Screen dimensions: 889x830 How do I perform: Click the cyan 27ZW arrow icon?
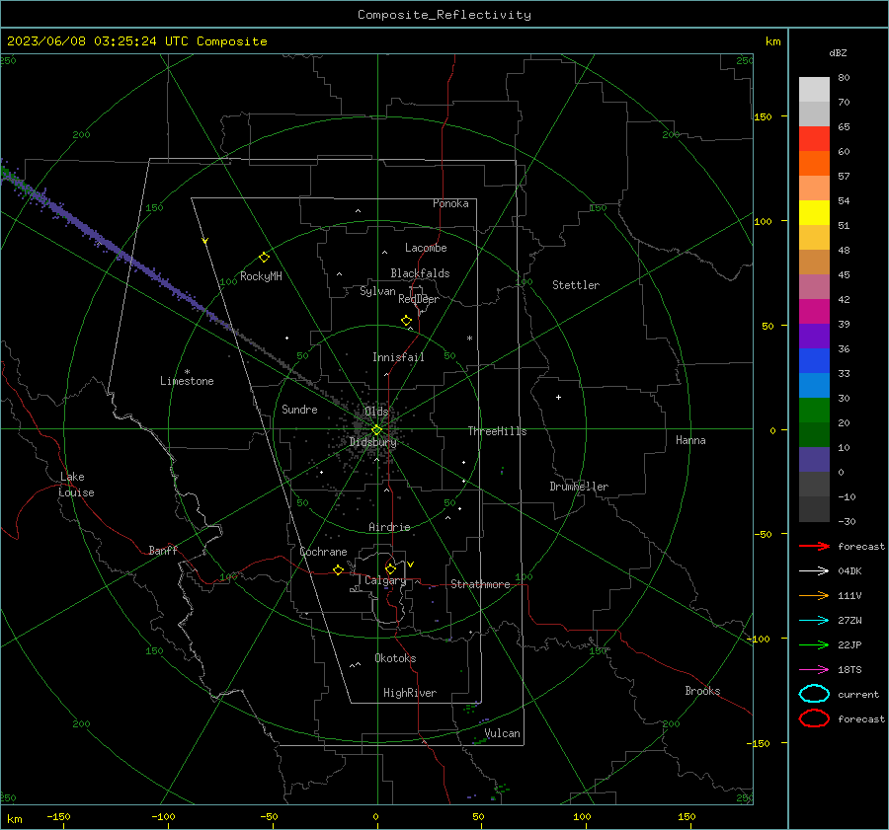pos(814,621)
